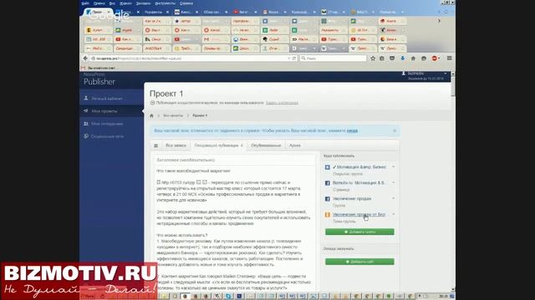Close the blue timezone notification
Viewport: 535px width, 300px height.
pos(395,131)
